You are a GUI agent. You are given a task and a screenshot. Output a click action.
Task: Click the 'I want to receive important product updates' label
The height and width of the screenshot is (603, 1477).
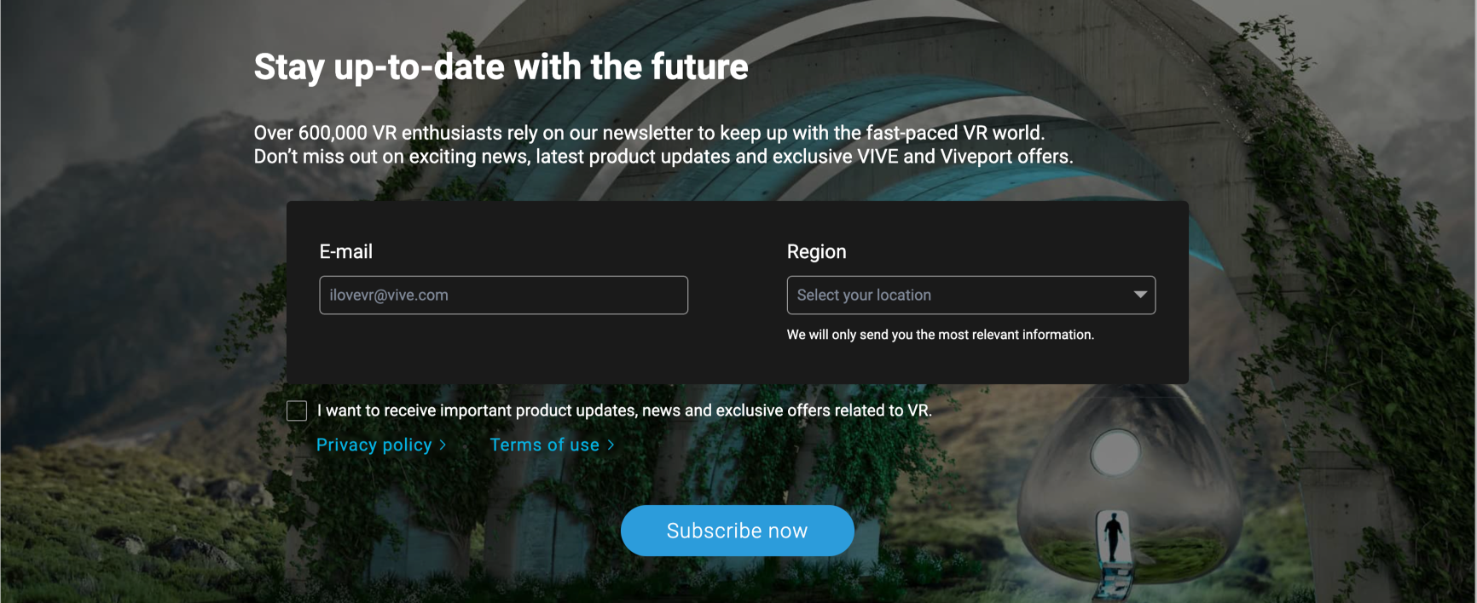624,411
